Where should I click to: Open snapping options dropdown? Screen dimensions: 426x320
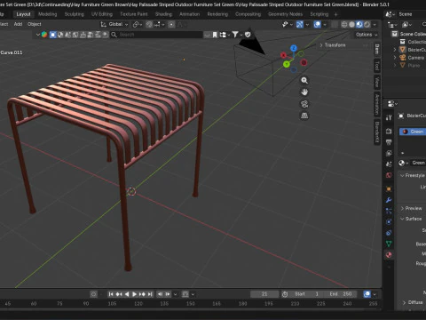tap(159, 24)
